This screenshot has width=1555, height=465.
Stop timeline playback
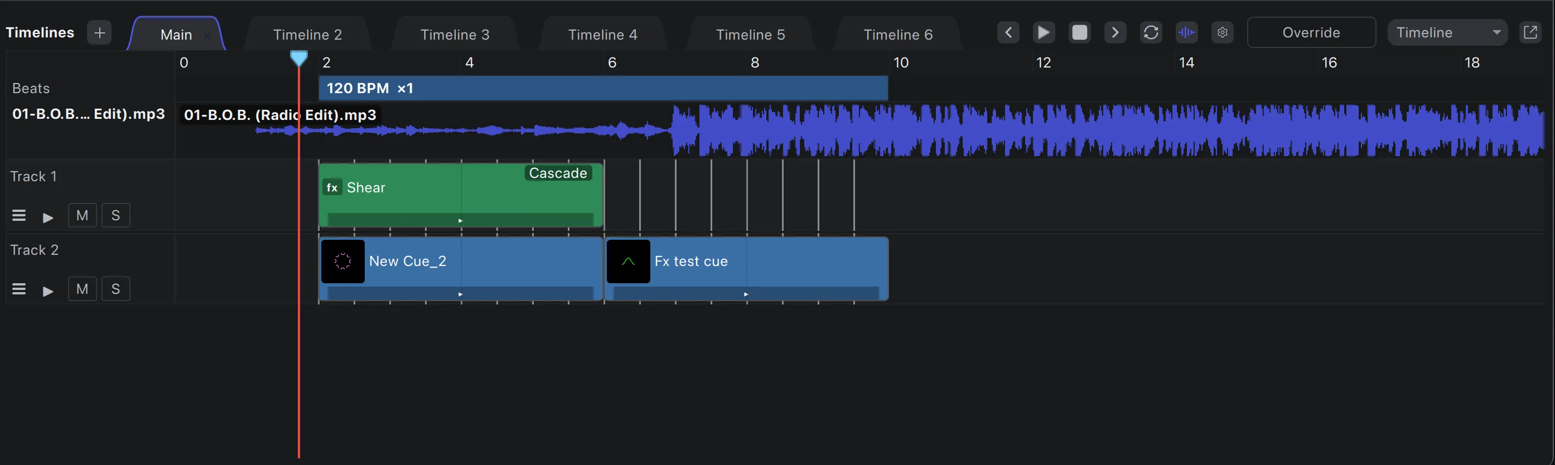click(x=1079, y=32)
